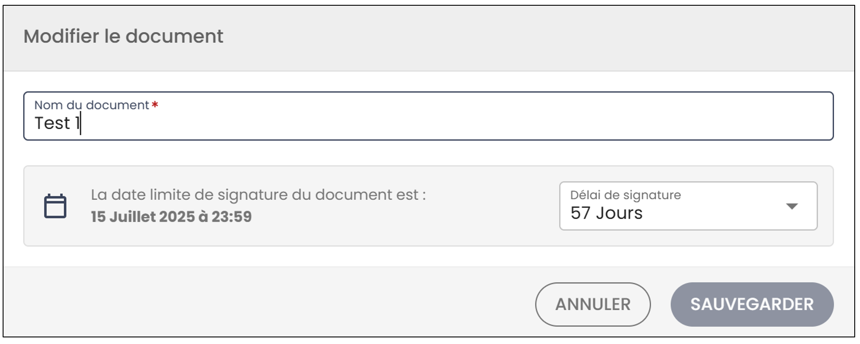This screenshot has width=860, height=344.
Task: Click the word Jours in the delay selector
Action: (619, 213)
